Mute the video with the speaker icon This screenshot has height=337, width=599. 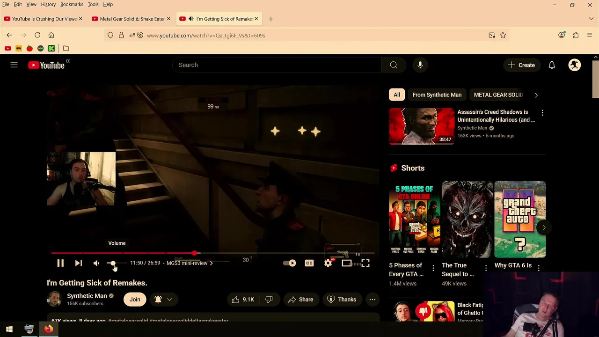point(96,263)
